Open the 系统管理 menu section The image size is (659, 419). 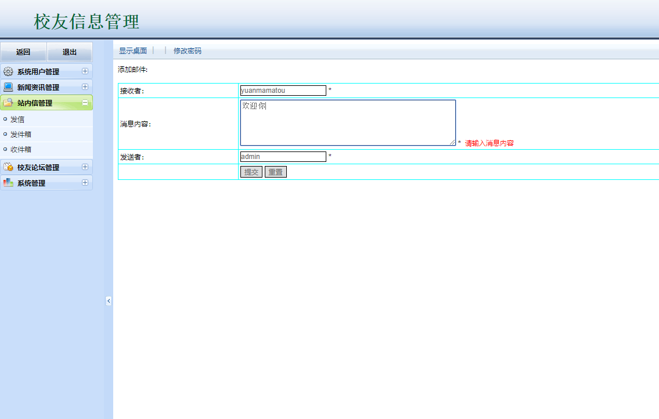(46, 182)
